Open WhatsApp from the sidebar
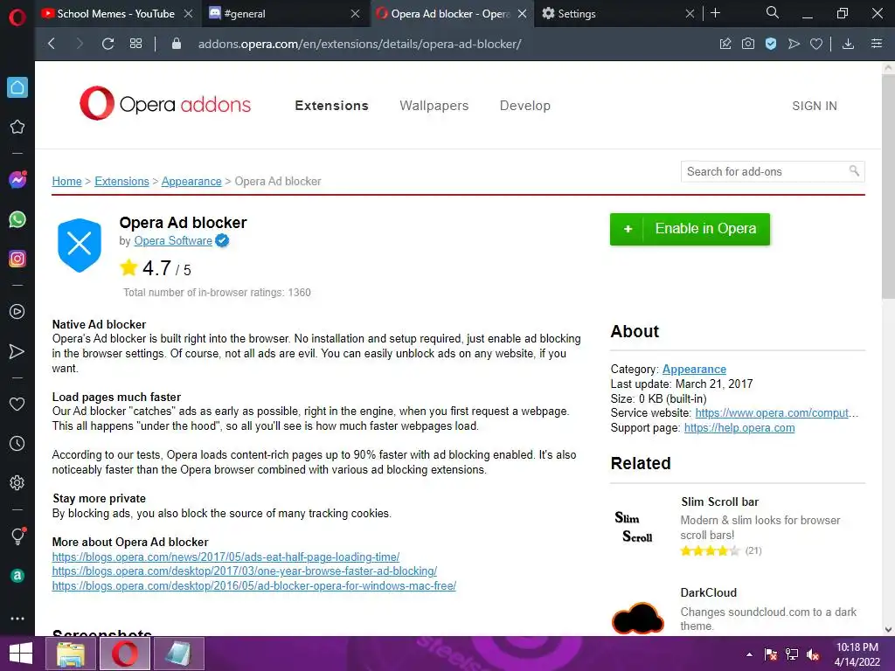The width and height of the screenshot is (895, 671). (x=17, y=219)
